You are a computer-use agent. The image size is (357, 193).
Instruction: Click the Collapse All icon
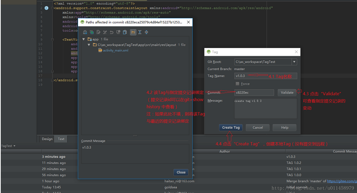146,32
